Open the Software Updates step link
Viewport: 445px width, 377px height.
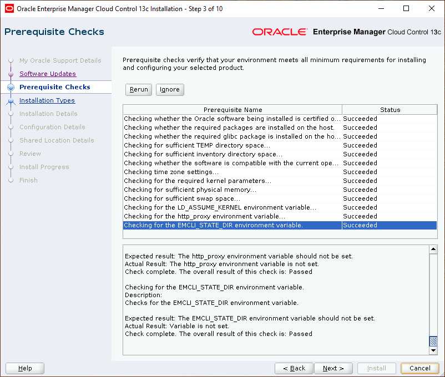tap(48, 74)
